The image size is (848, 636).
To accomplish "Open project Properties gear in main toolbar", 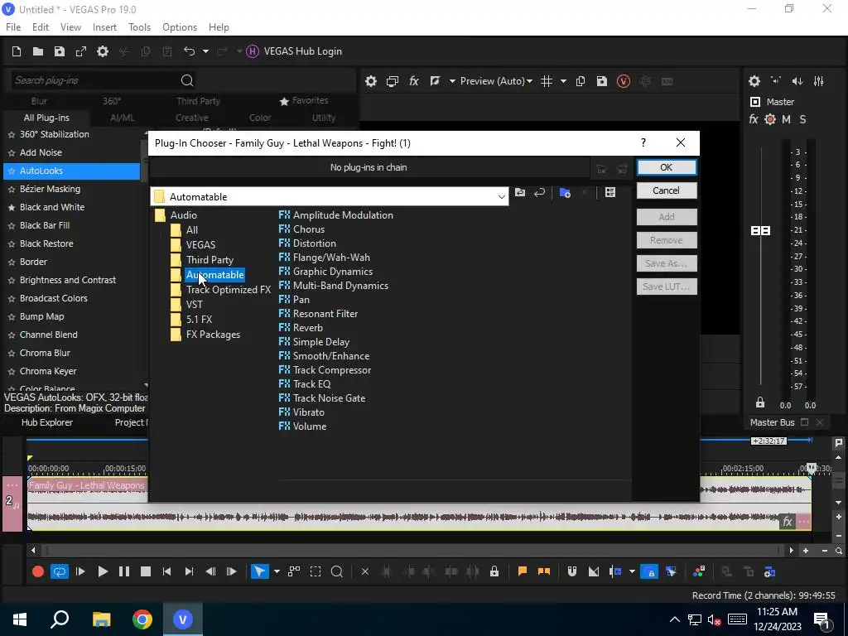I will pyautogui.click(x=103, y=51).
